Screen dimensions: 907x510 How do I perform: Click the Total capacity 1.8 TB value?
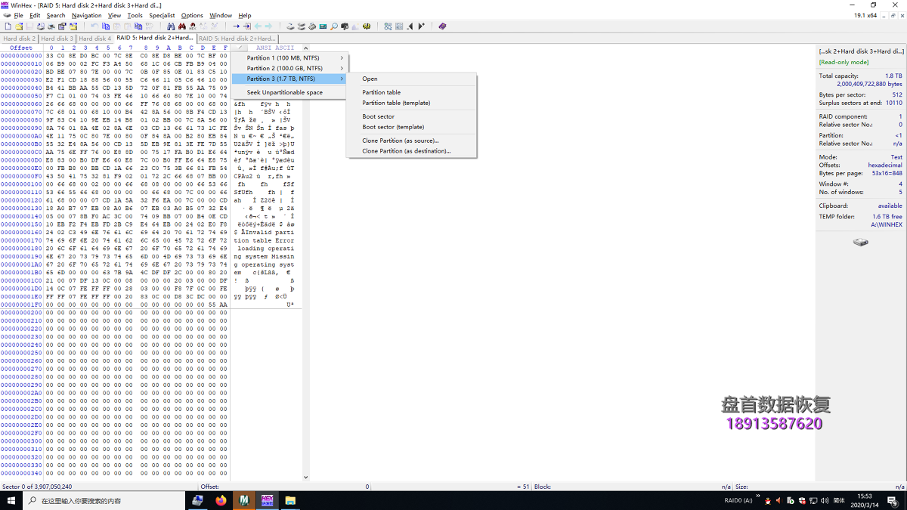pyautogui.click(x=894, y=76)
